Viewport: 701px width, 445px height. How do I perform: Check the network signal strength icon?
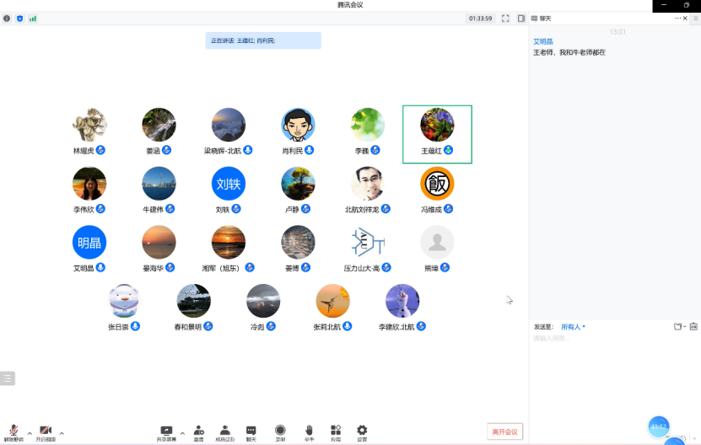pyautogui.click(x=33, y=18)
